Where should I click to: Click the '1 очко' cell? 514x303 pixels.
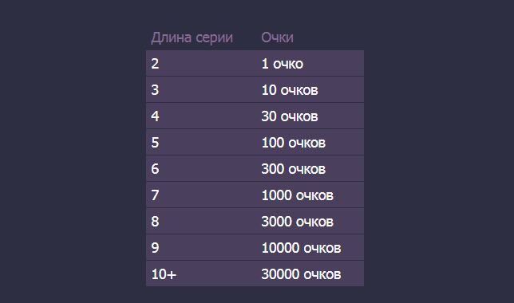(310, 63)
